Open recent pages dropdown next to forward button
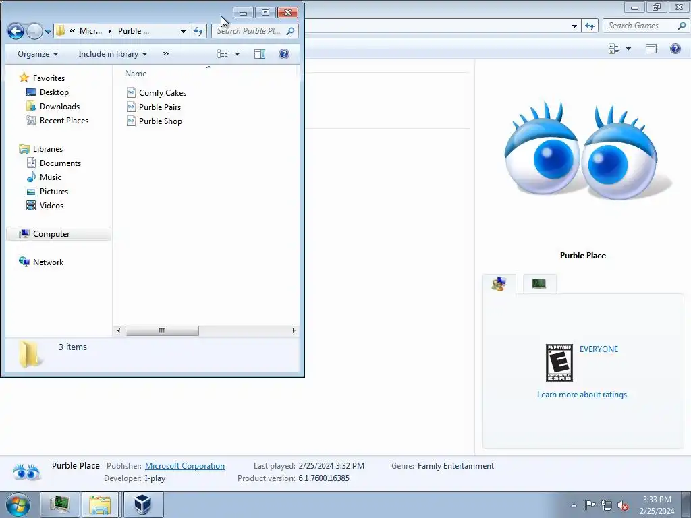 [48, 31]
